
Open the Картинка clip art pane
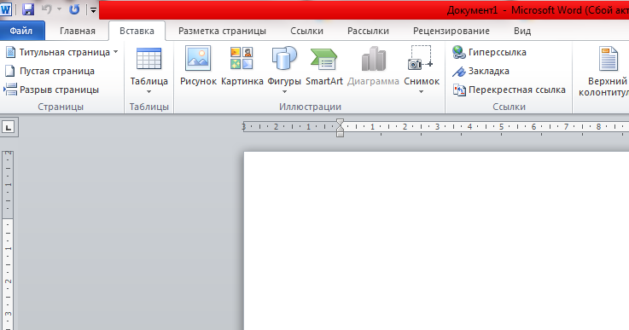pos(242,67)
